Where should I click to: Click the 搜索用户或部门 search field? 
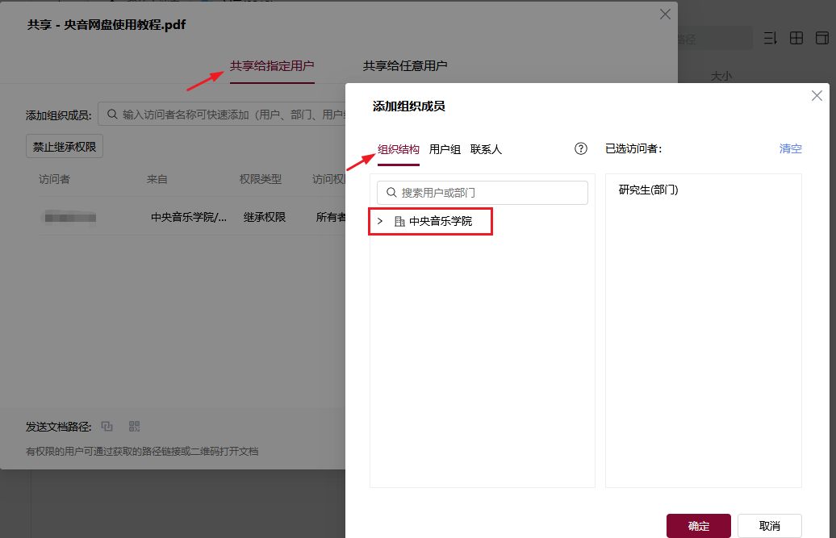(483, 193)
